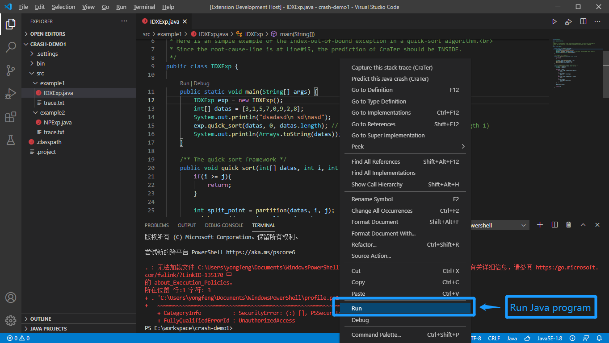Image resolution: width=609 pixels, height=343 pixels.
Task: Click the Debug icon in editor title bar
Action: point(568,21)
